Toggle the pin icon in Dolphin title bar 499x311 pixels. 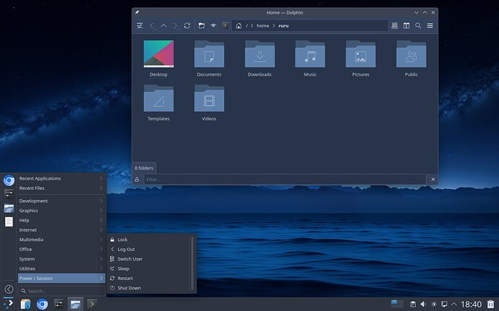pos(137,12)
